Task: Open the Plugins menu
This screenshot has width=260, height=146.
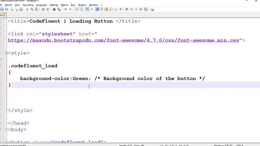Action: pos(82,5)
